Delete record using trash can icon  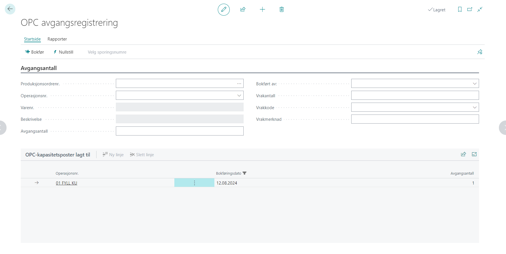(x=281, y=10)
